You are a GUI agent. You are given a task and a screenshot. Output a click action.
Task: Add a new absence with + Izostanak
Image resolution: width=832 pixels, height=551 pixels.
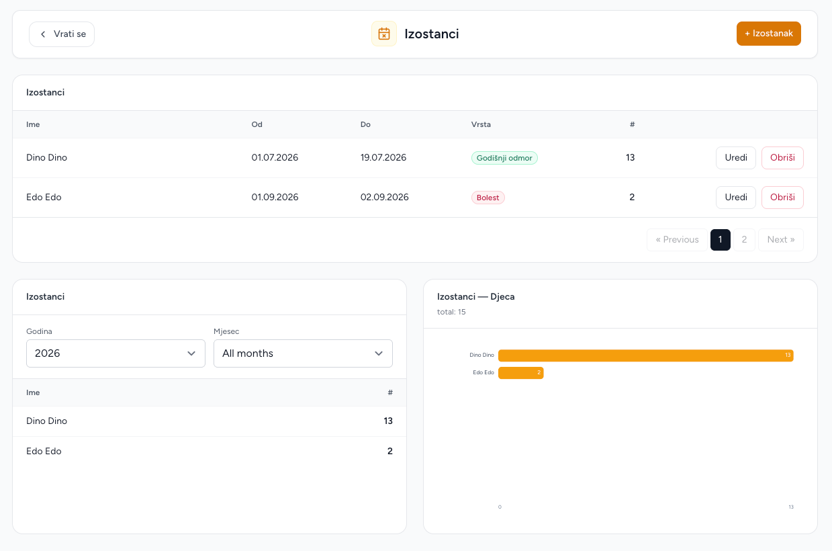(768, 34)
